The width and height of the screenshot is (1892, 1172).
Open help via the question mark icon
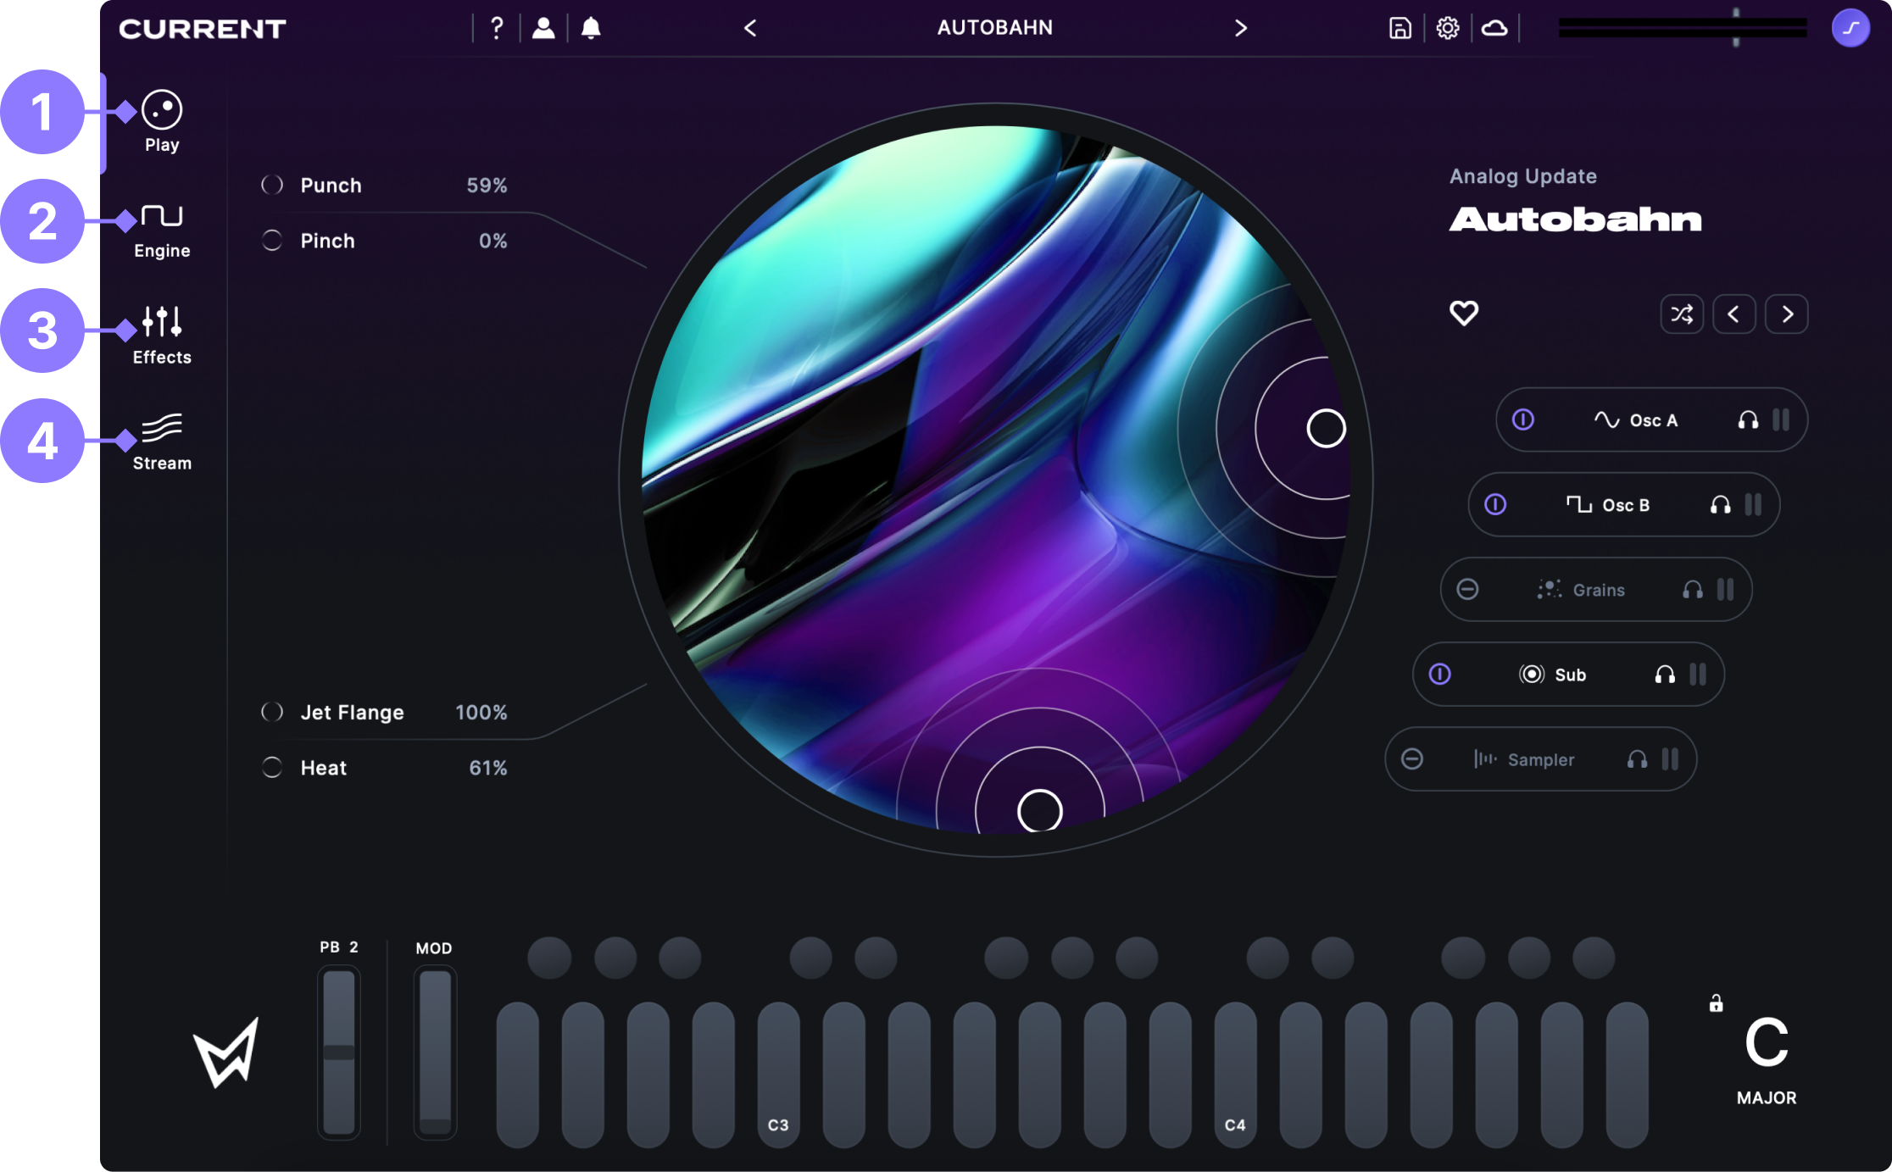497,28
